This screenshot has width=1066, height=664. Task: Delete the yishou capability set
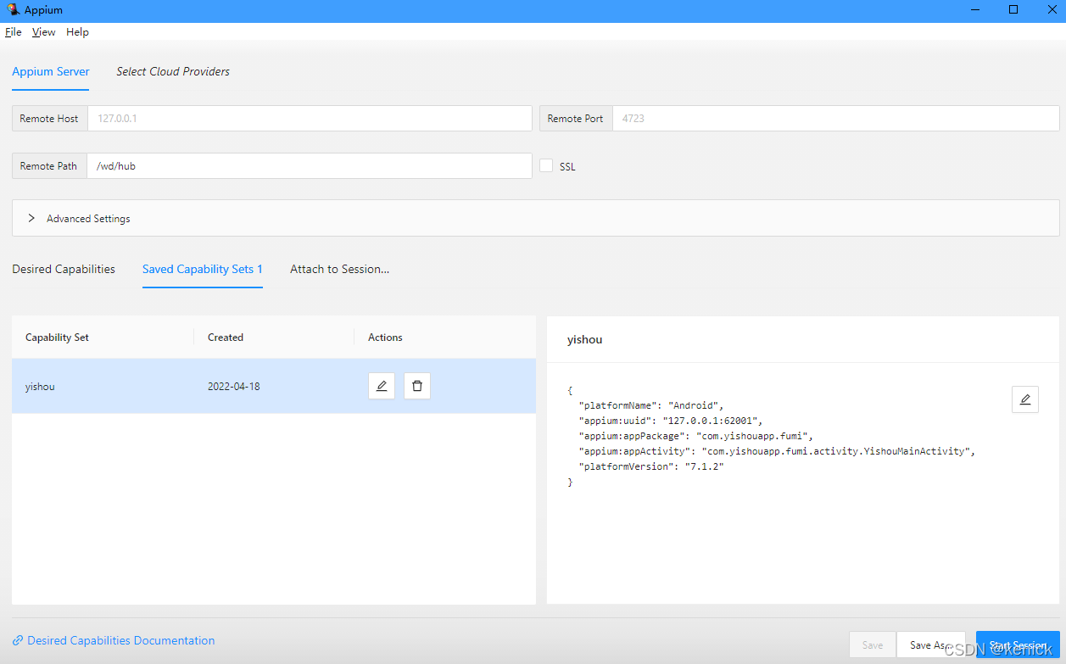(x=417, y=386)
